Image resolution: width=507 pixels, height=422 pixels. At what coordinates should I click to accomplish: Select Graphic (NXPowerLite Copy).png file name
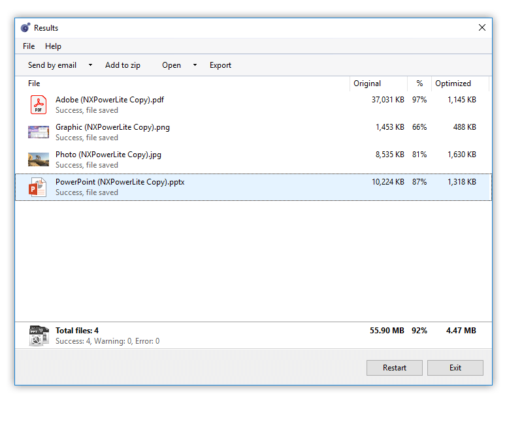click(x=112, y=127)
